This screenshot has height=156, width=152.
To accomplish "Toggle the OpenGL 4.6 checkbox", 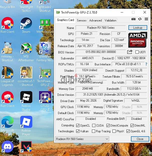I will click(128, 131).
